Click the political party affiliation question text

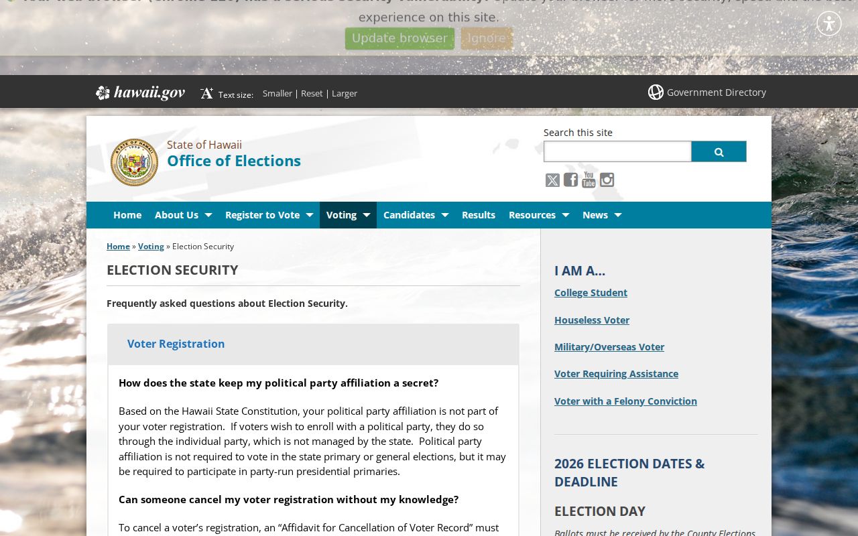click(x=278, y=383)
